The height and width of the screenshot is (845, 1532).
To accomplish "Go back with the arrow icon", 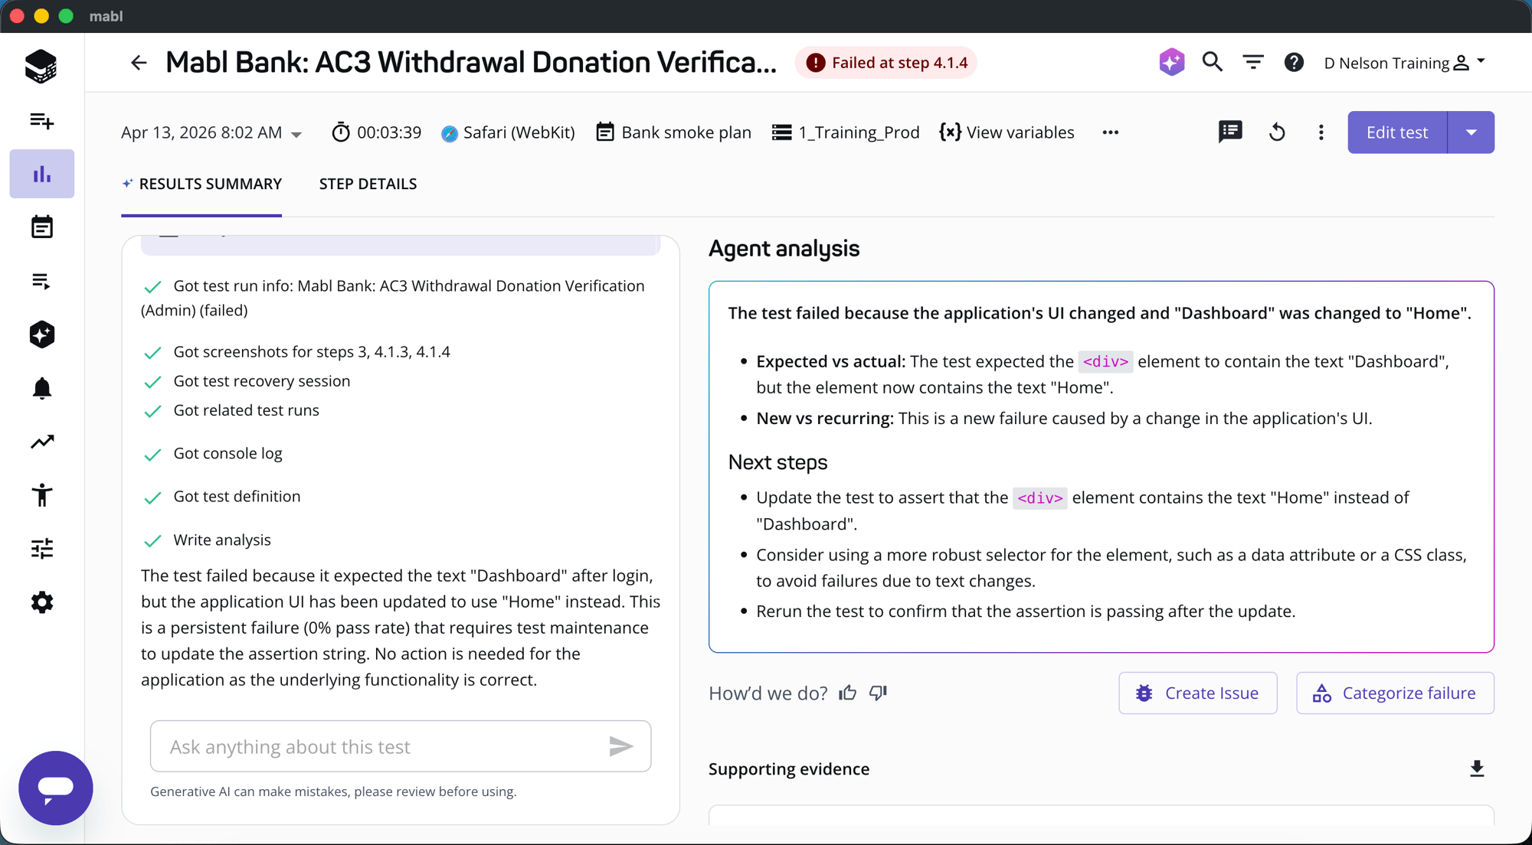I will [x=139, y=63].
